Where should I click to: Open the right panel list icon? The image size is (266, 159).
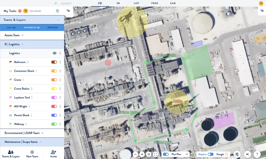262,11
